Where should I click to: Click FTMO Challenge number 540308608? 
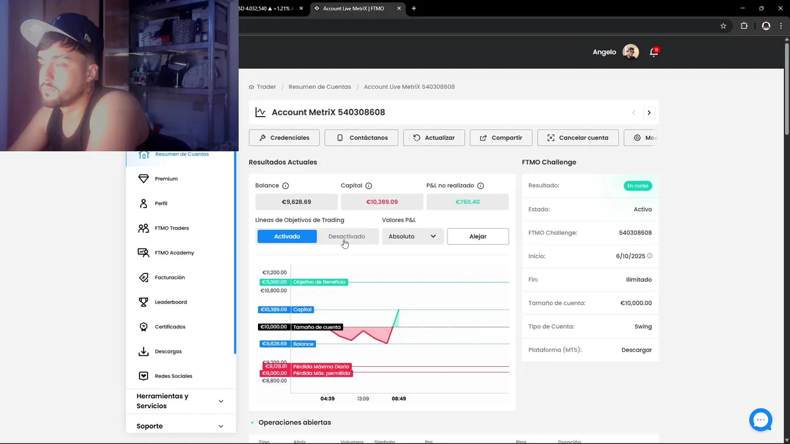click(x=635, y=232)
